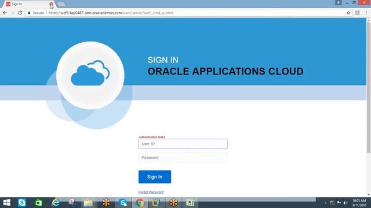
Task: Click the Authentication failed message
Action: [152, 137]
